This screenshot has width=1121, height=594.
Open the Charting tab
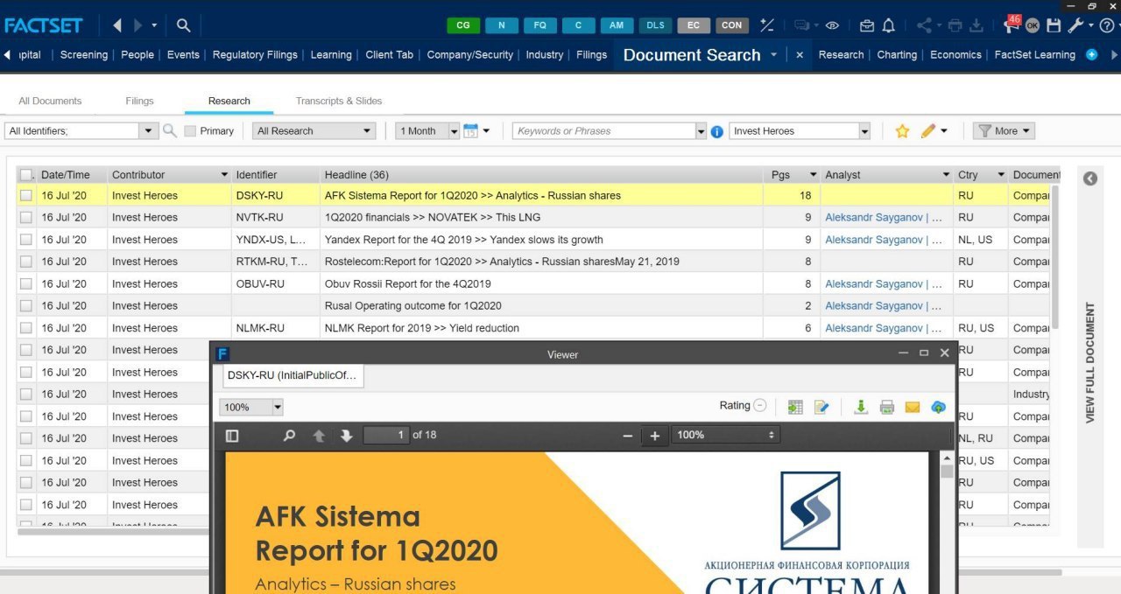(897, 54)
